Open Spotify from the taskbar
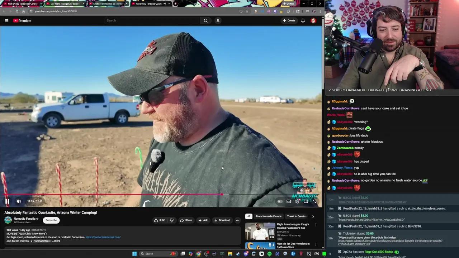Viewport: 459px width, 258px height. 269,254
